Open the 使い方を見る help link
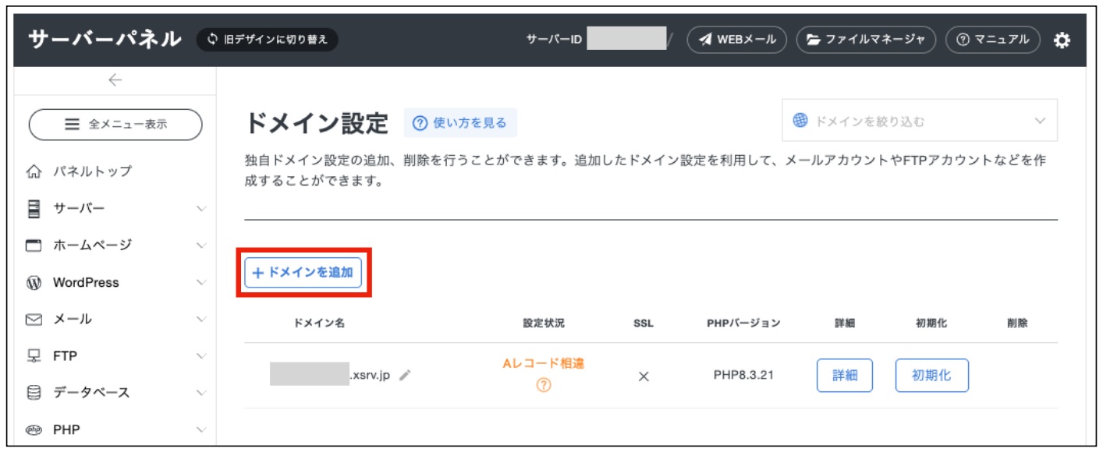The image size is (1103, 452). [460, 122]
